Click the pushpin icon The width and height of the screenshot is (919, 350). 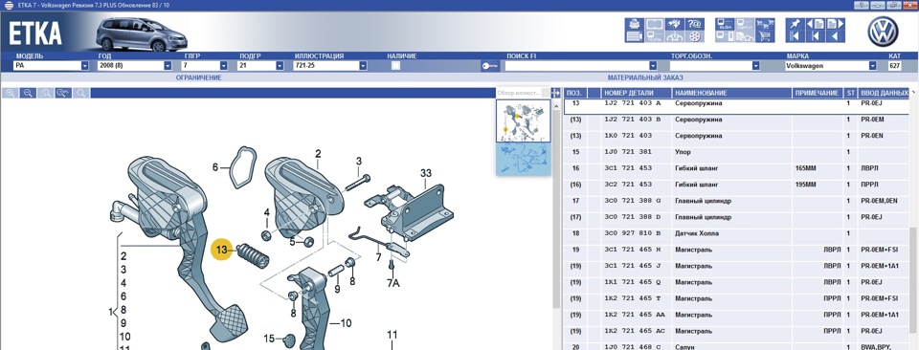tap(795, 24)
